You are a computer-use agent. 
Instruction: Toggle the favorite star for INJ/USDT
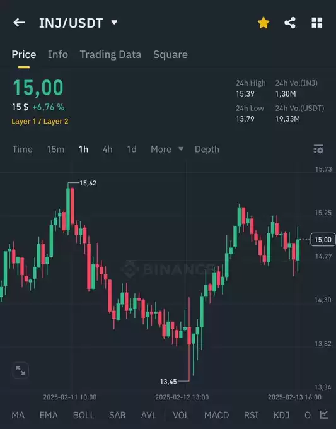click(x=264, y=23)
